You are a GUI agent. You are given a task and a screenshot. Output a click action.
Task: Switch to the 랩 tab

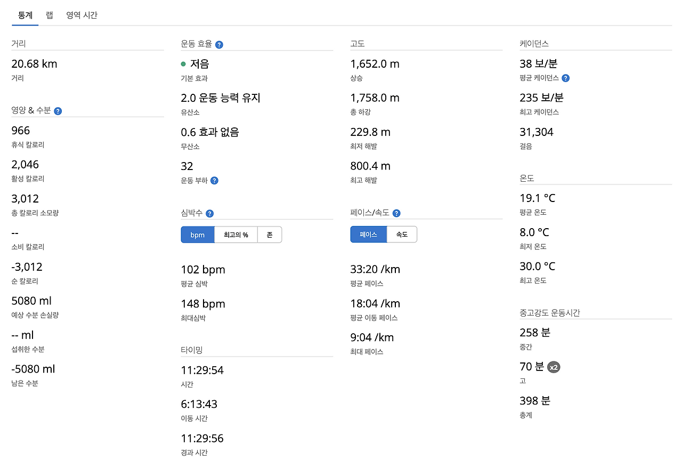click(49, 15)
